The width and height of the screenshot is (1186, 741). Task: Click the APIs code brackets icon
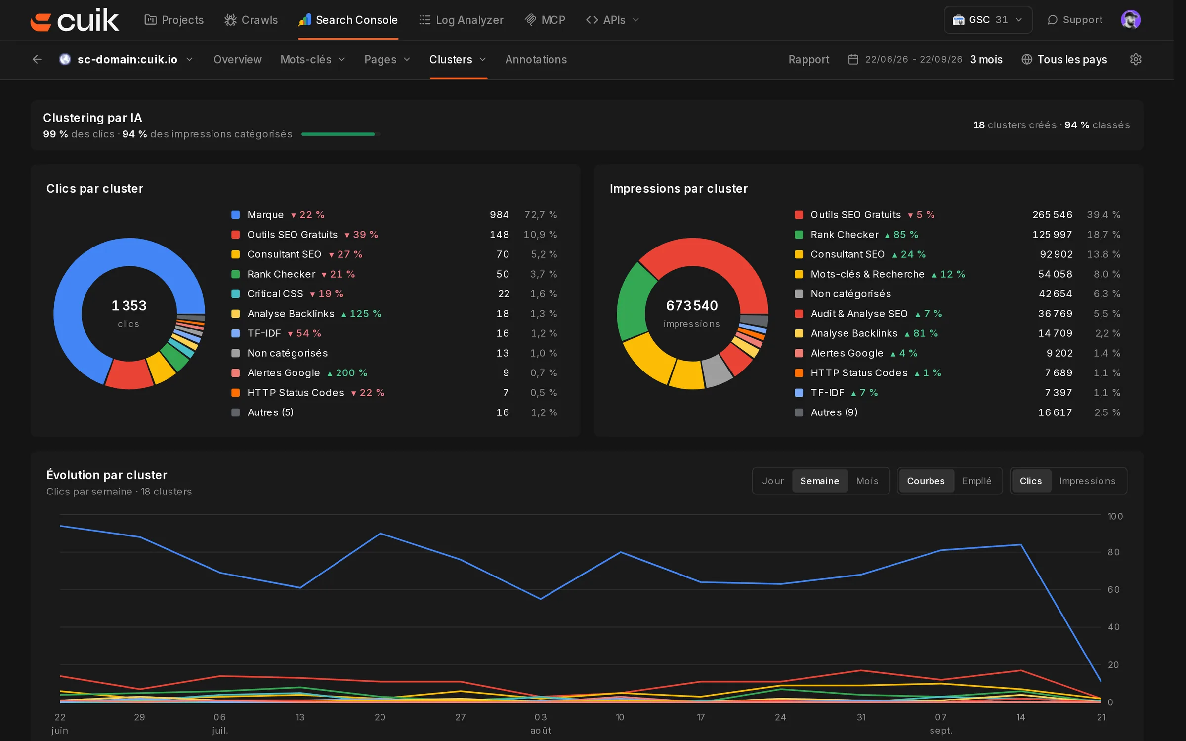click(592, 20)
